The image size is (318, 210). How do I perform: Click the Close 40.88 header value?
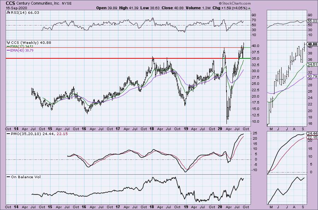(172, 8)
